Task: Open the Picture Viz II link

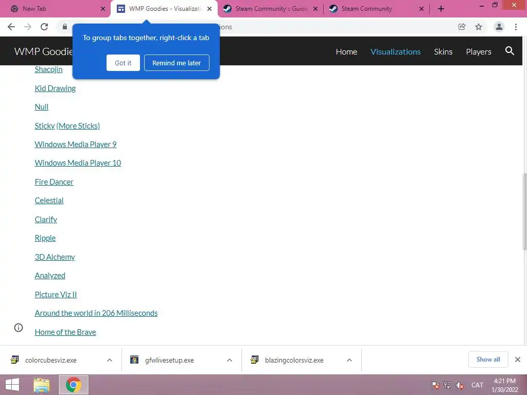Action: coord(56,295)
